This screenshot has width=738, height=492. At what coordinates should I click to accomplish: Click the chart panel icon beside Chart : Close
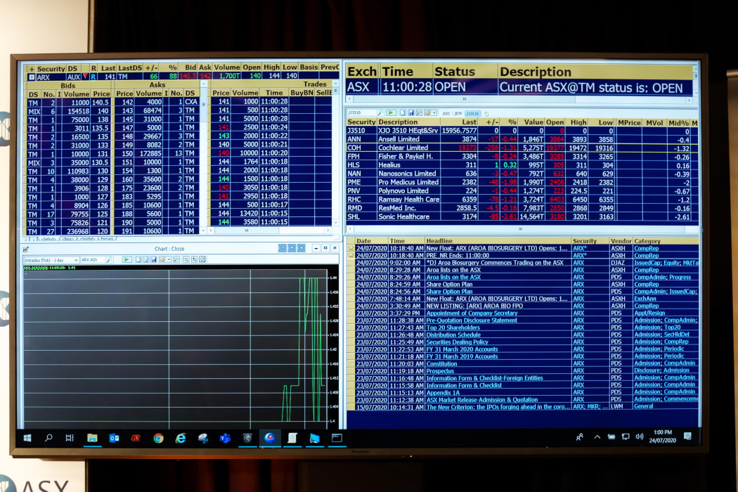click(x=26, y=249)
